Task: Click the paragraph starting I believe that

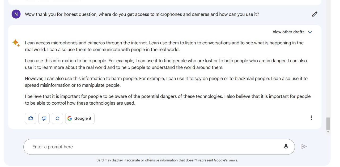Action: (168, 100)
